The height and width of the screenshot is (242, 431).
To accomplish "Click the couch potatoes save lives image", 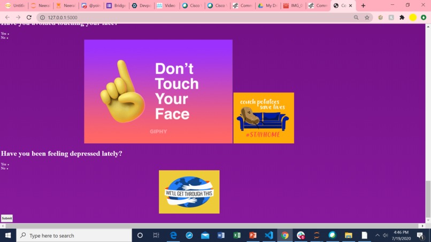I will pos(264,118).
